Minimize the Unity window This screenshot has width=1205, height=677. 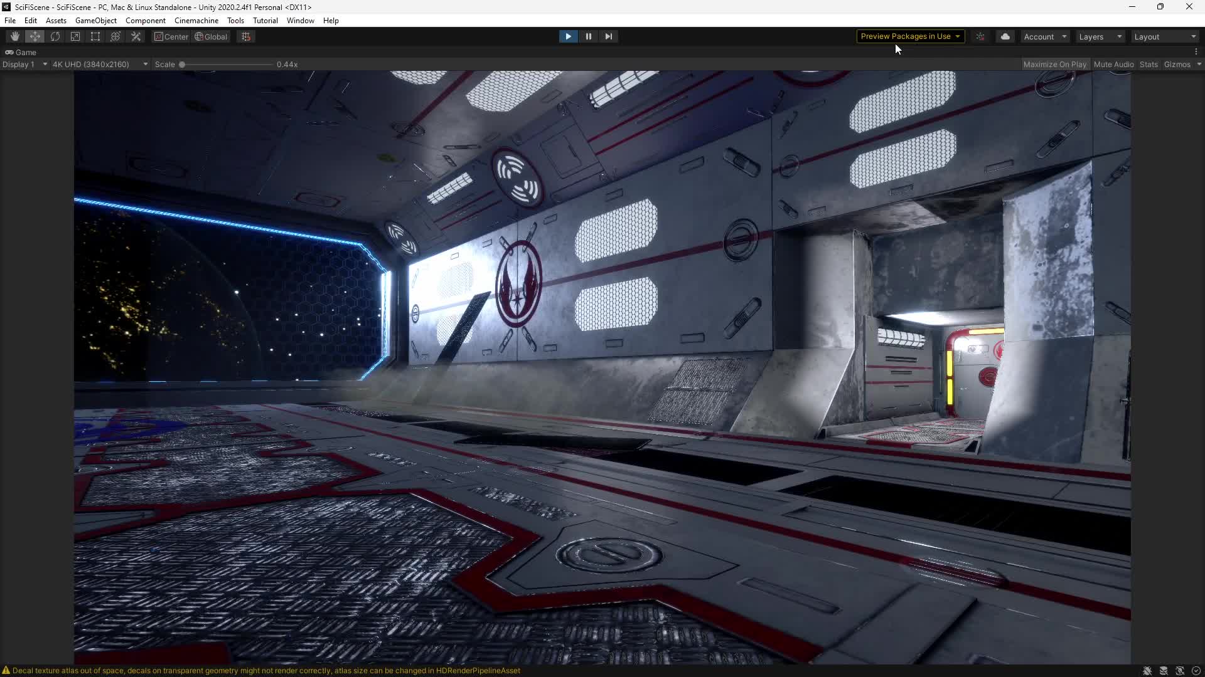pos(1132,7)
